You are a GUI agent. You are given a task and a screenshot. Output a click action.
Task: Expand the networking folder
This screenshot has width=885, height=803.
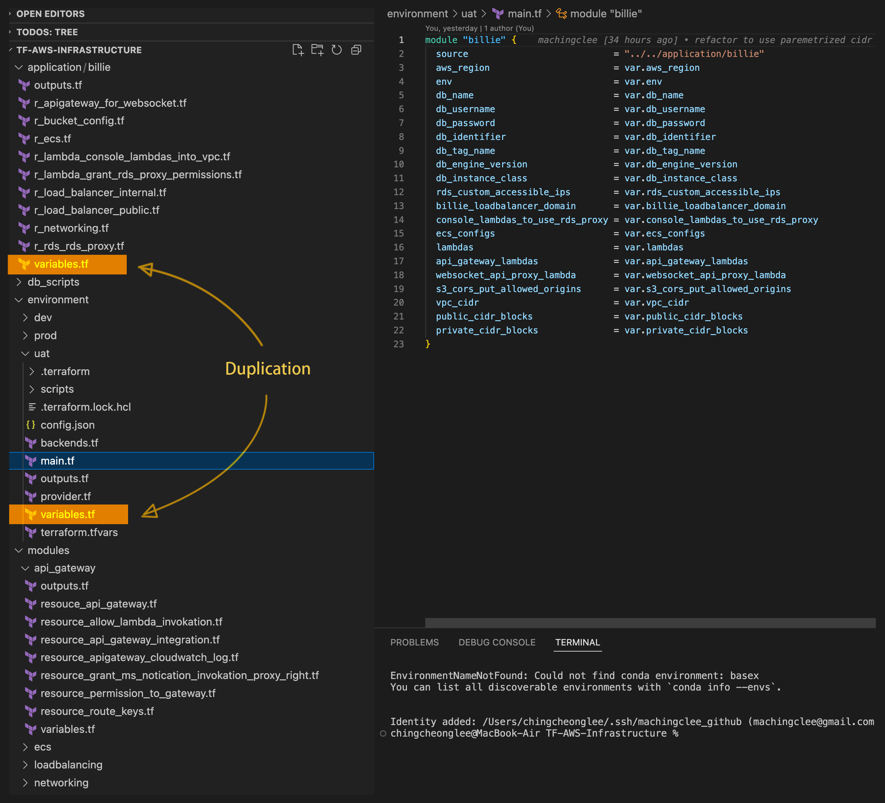tap(191, 783)
